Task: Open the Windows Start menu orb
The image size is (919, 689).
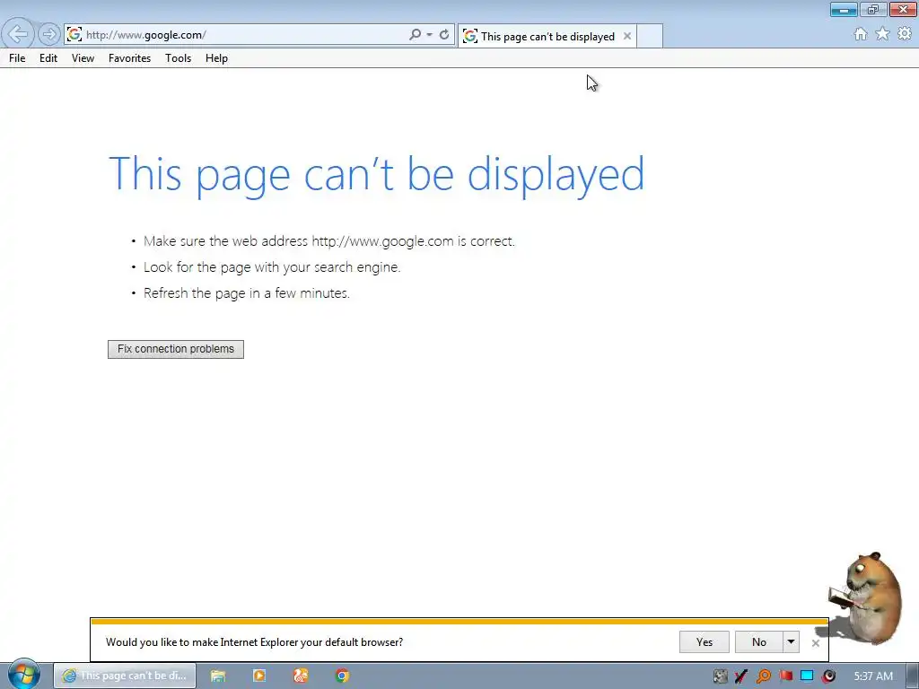Action: [24, 675]
